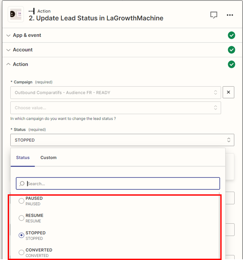Expand the App & event section
The height and width of the screenshot is (260, 243).
point(27,35)
